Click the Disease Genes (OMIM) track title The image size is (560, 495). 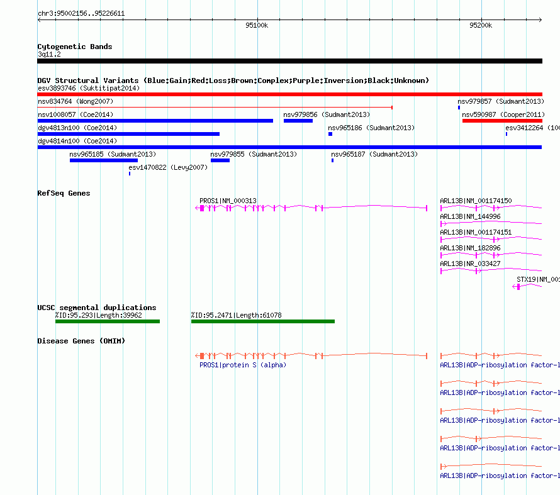tap(81, 341)
